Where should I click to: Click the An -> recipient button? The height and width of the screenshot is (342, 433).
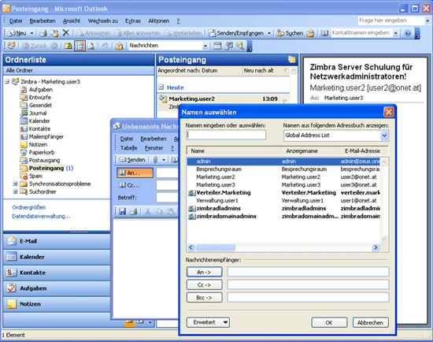[204, 272]
